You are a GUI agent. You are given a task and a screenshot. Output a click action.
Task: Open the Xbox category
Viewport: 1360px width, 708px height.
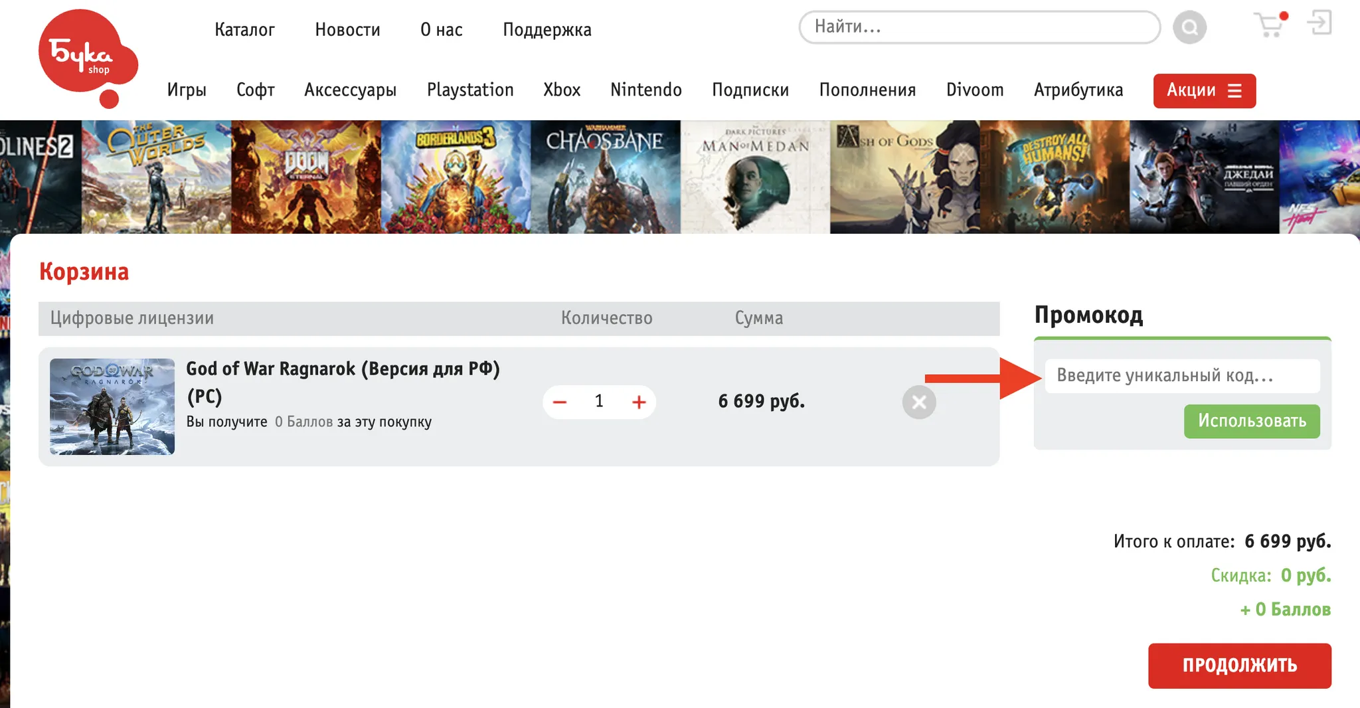point(562,90)
